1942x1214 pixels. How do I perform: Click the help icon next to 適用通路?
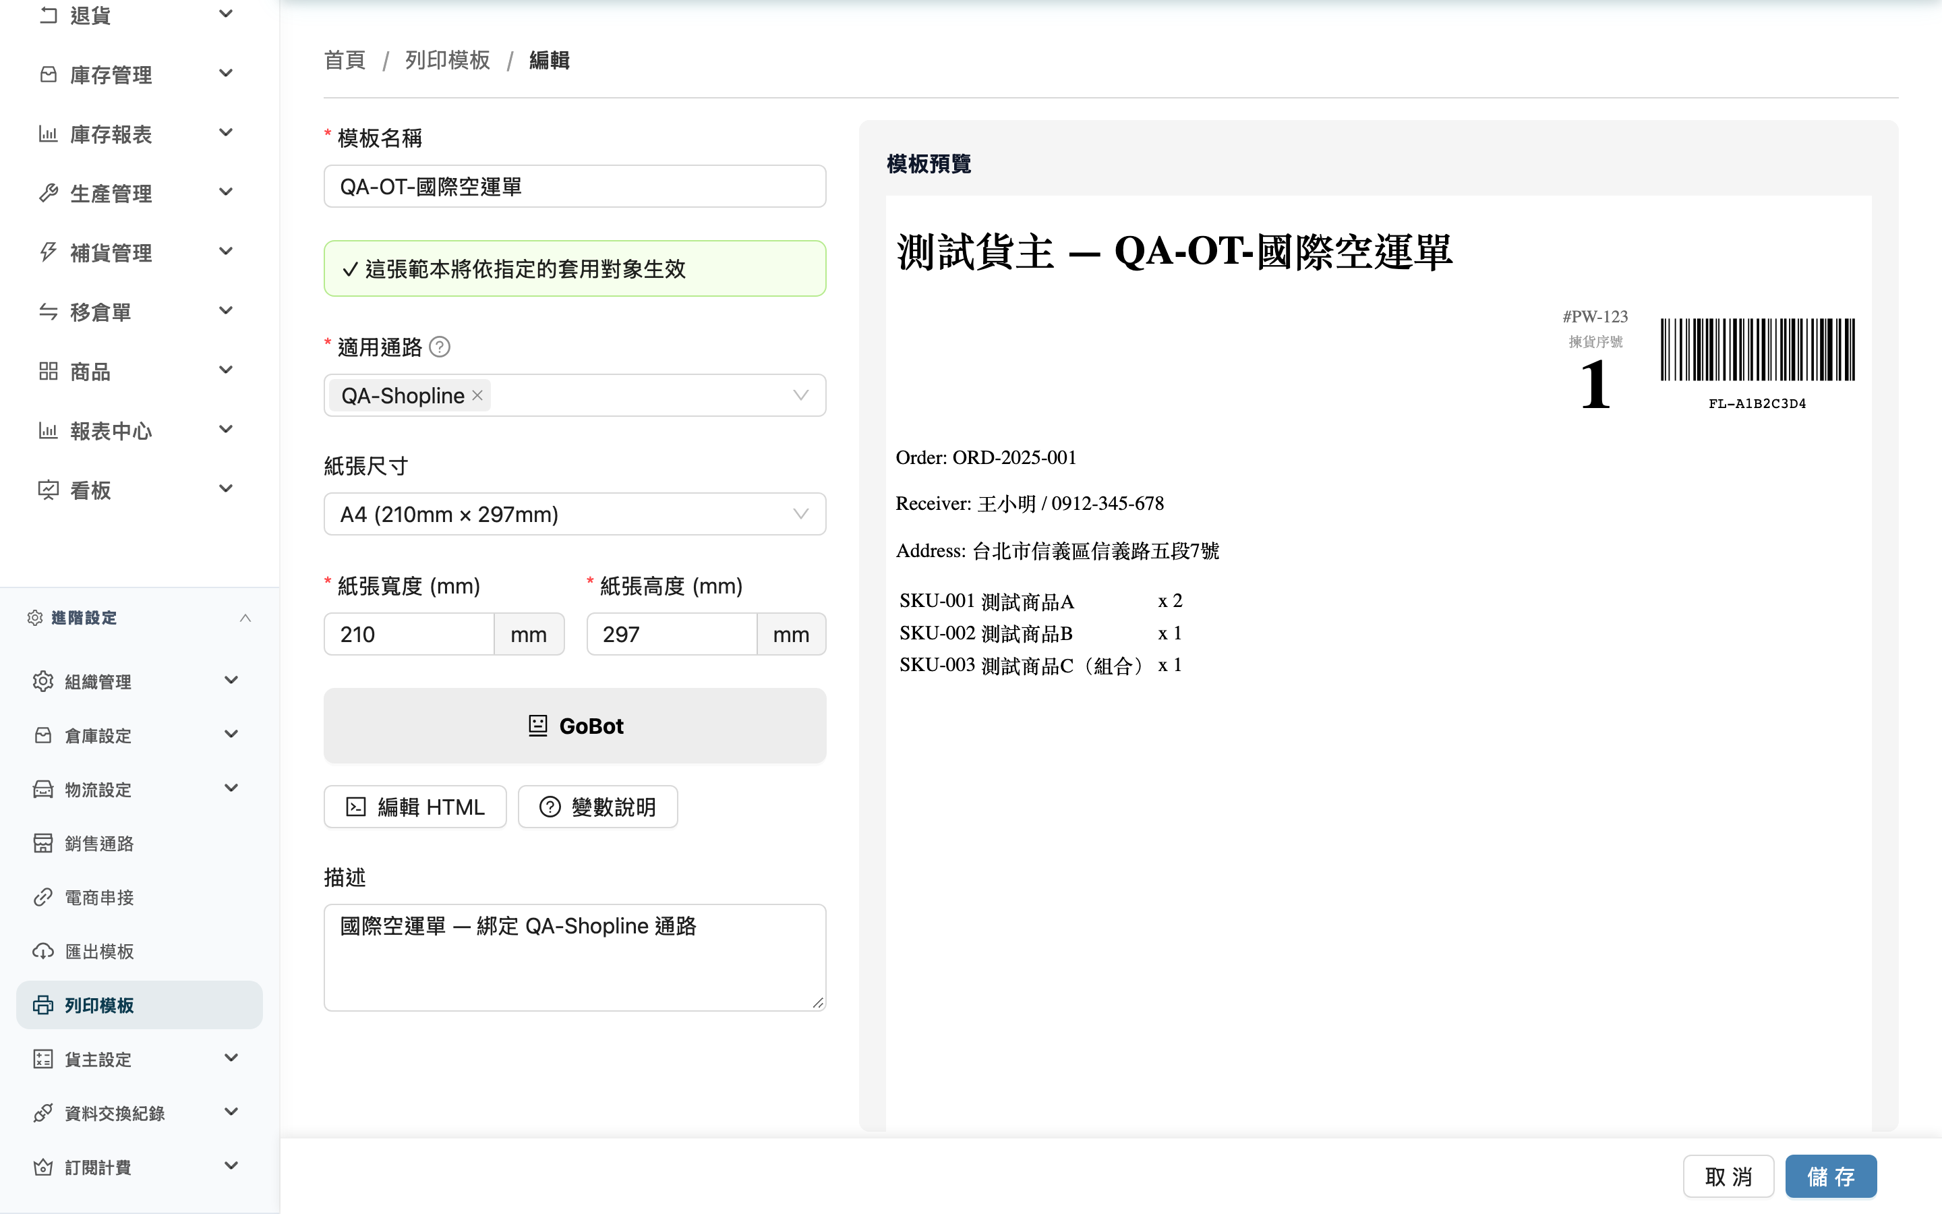tap(440, 347)
